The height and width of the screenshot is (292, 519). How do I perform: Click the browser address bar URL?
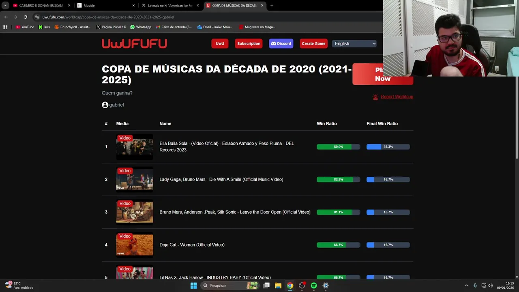(x=108, y=17)
